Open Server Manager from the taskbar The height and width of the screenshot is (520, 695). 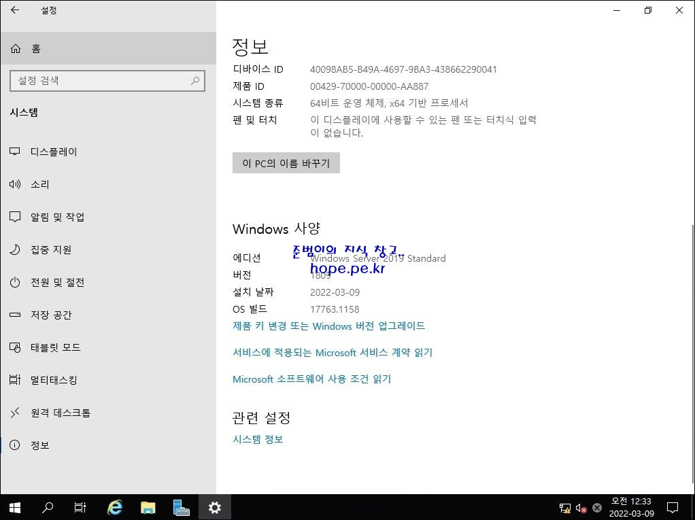click(182, 508)
